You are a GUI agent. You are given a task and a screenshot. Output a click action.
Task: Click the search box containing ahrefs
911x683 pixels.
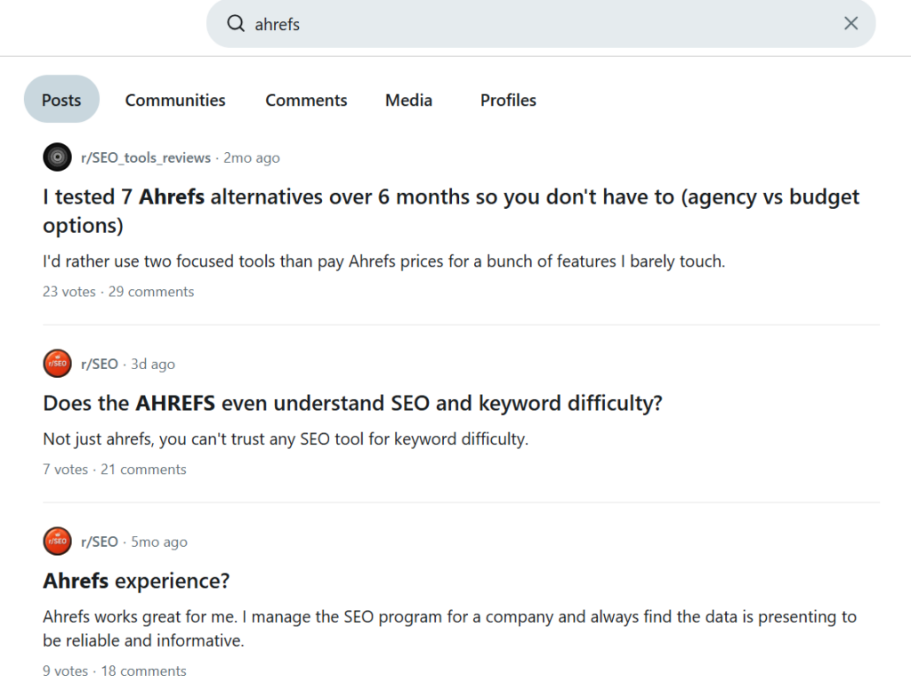click(x=540, y=23)
